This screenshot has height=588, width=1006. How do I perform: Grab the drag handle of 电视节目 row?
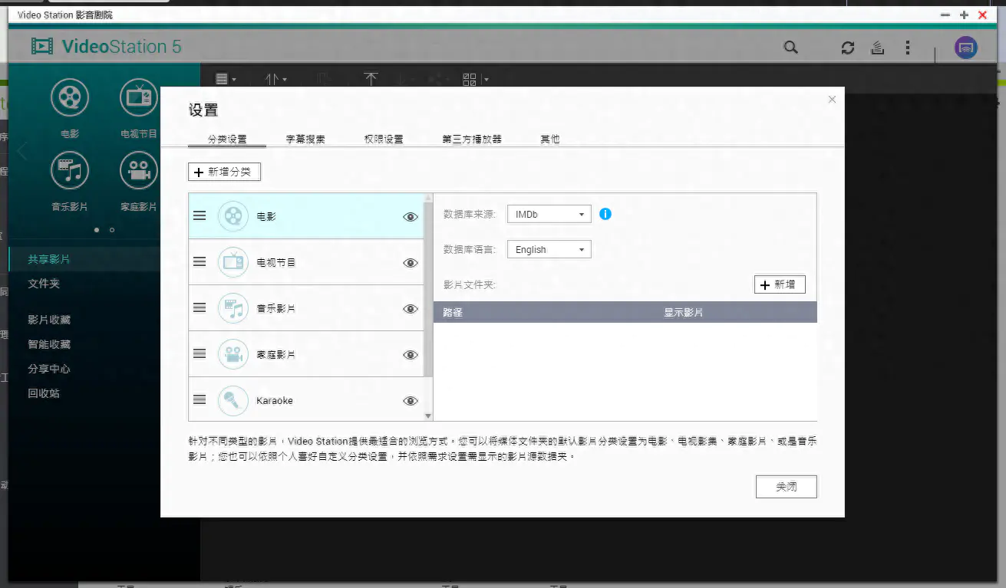pos(200,262)
